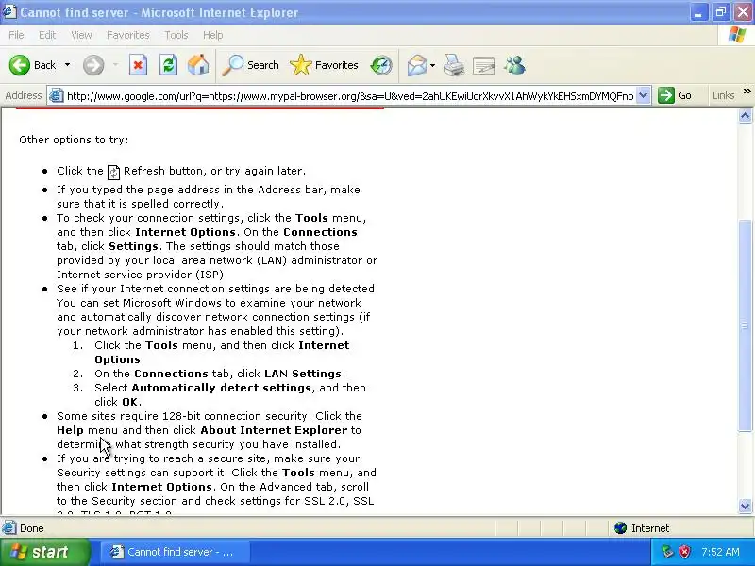Click the inline Refresh icon in text

tap(113, 172)
